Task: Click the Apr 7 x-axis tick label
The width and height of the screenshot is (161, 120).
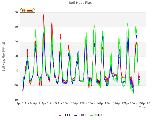Action: pyautogui.click(x=37, y=103)
